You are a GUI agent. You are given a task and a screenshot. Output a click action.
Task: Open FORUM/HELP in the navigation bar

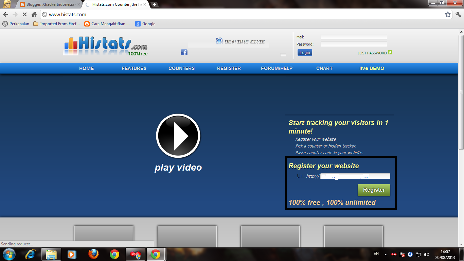pos(276,68)
